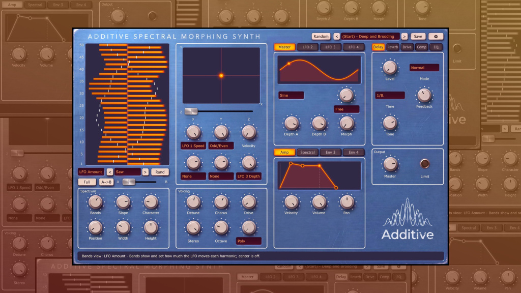Click the Voicing Octave knob
The image size is (521, 293).
tap(221, 227)
